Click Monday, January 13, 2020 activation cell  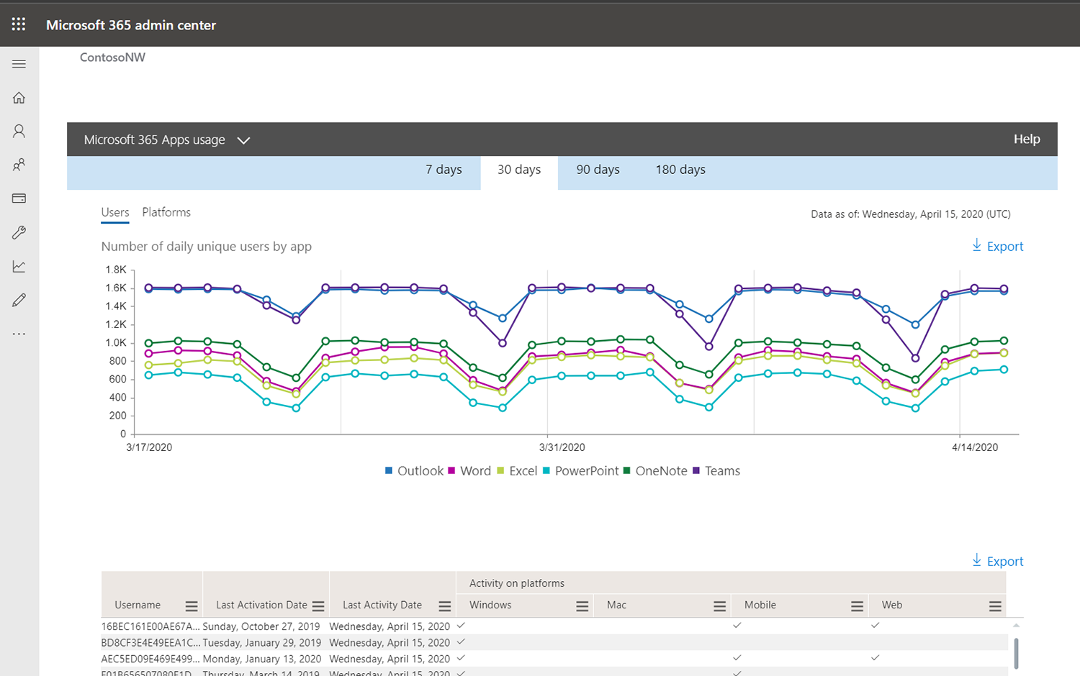262,659
